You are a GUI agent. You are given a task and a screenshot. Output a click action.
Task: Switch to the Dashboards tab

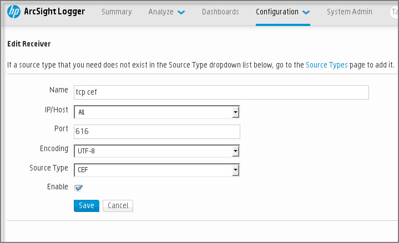pyautogui.click(x=220, y=12)
